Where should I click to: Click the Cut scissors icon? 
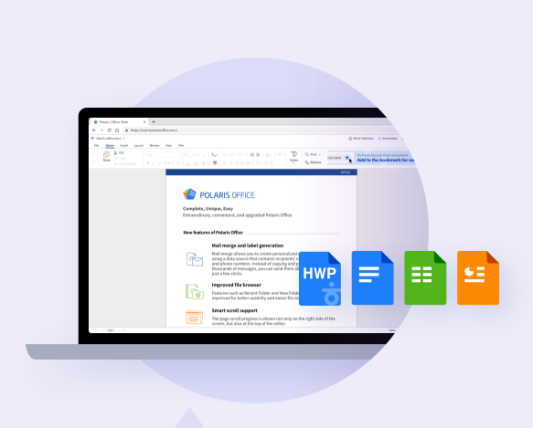[x=115, y=152]
